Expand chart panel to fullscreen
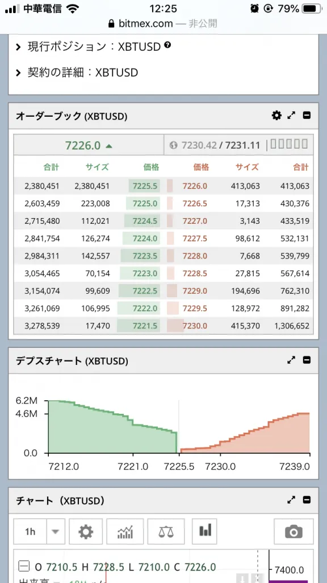 tap(292, 500)
